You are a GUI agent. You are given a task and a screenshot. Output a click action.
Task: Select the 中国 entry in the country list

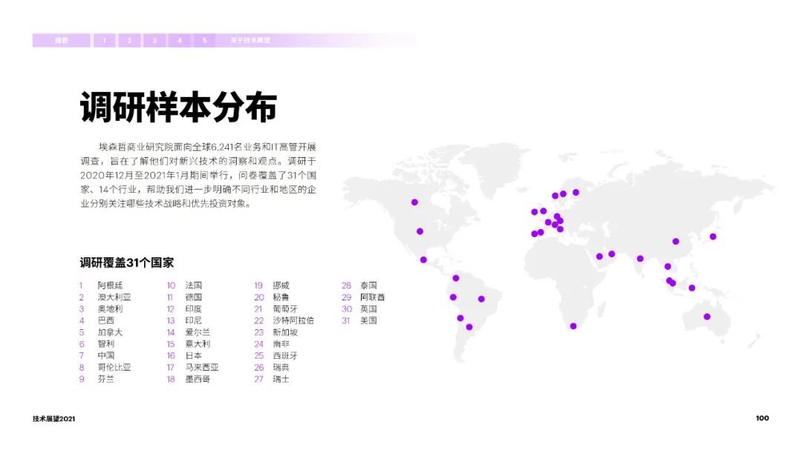pos(106,356)
